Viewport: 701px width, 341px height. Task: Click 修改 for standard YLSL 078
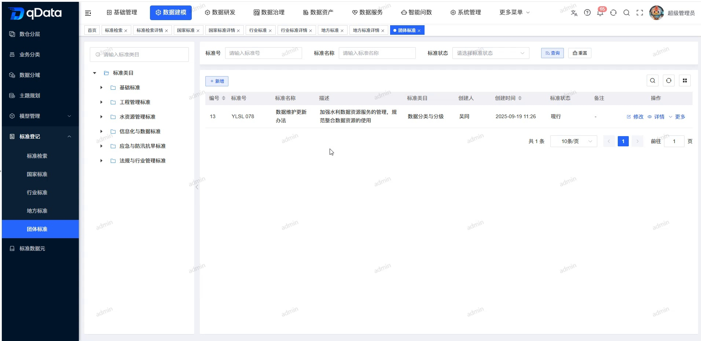coord(635,117)
